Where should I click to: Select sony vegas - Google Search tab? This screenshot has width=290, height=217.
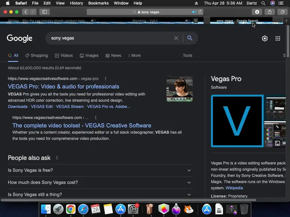(237, 21)
